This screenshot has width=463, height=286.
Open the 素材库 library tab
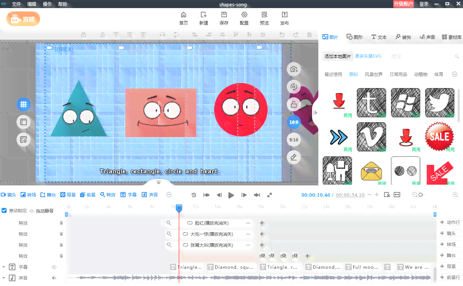pos(452,37)
